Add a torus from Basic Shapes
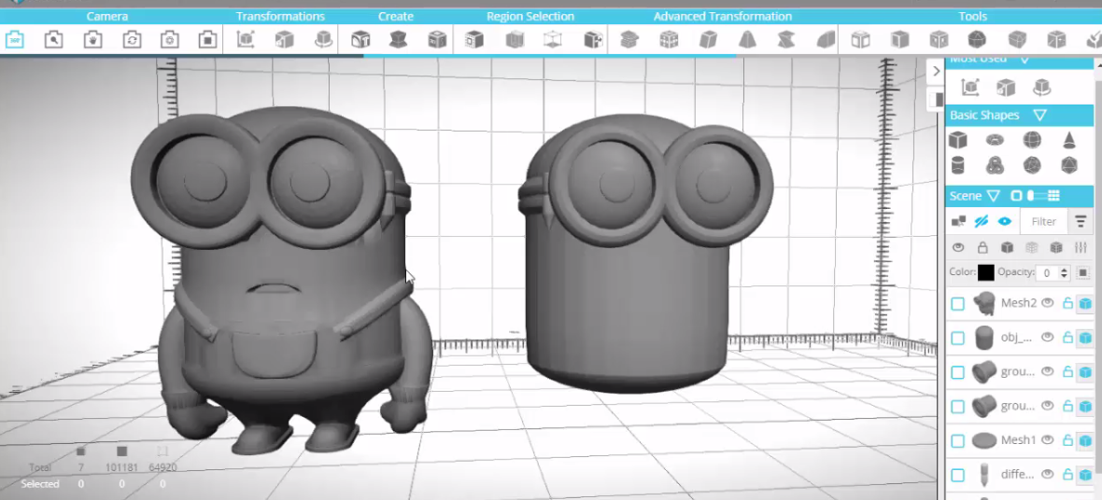 [x=995, y=140]
